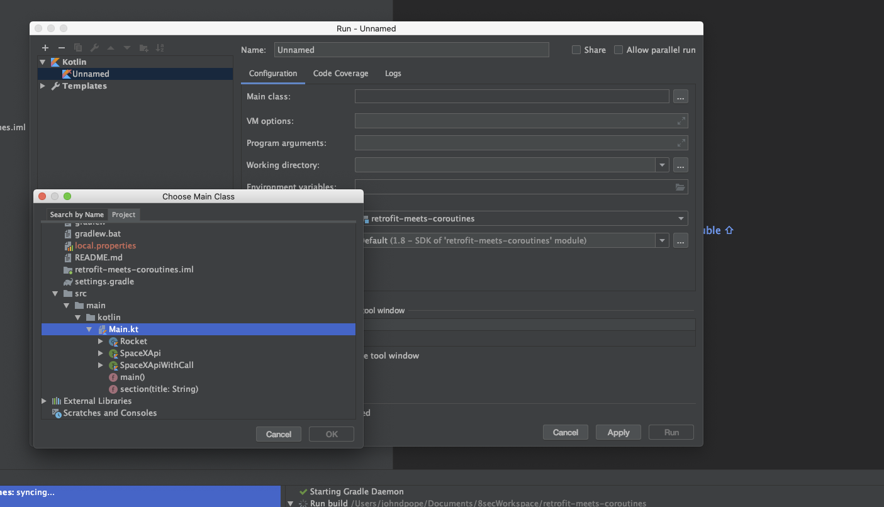The image size is (884, 507).
Task: Move configuration up with the up arrow
Action: point(111,48)
